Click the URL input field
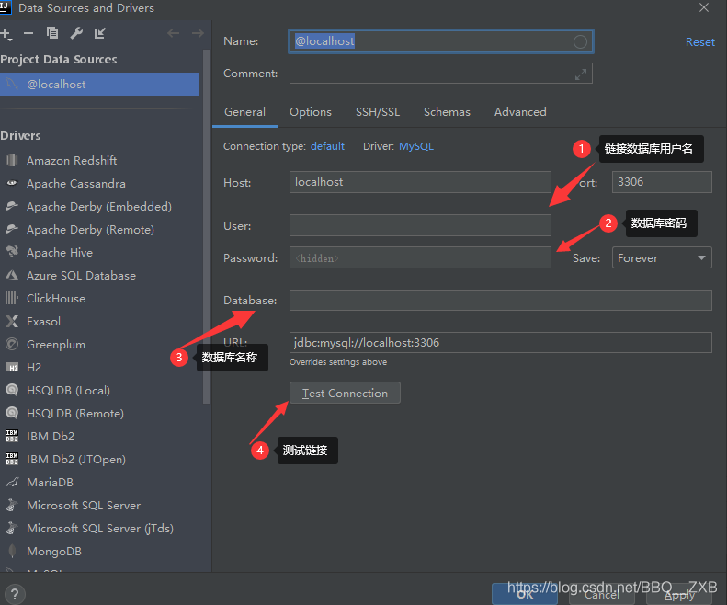The height and width of the screenshot is (605, 727). [501, 342]
